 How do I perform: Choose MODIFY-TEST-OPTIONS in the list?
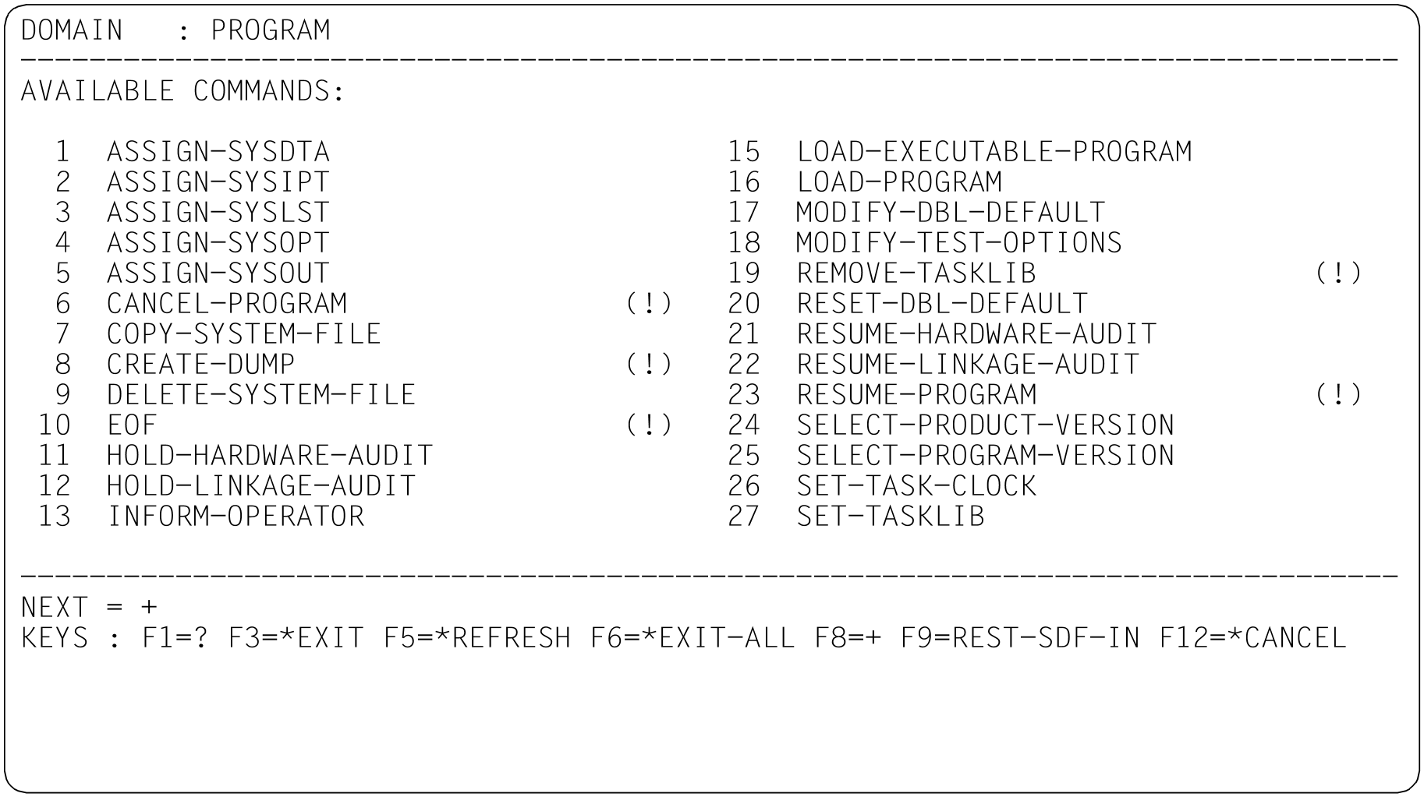coord(959,242)
